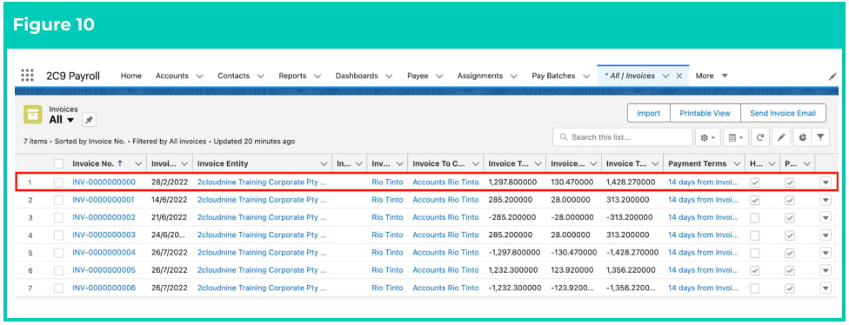Select row checkbox for INV-0000000002

point(58,217)
